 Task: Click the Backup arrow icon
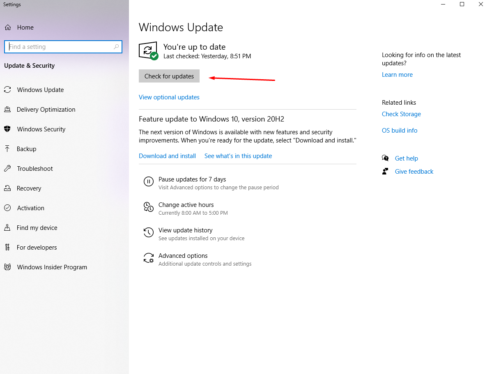coord(7,149)
